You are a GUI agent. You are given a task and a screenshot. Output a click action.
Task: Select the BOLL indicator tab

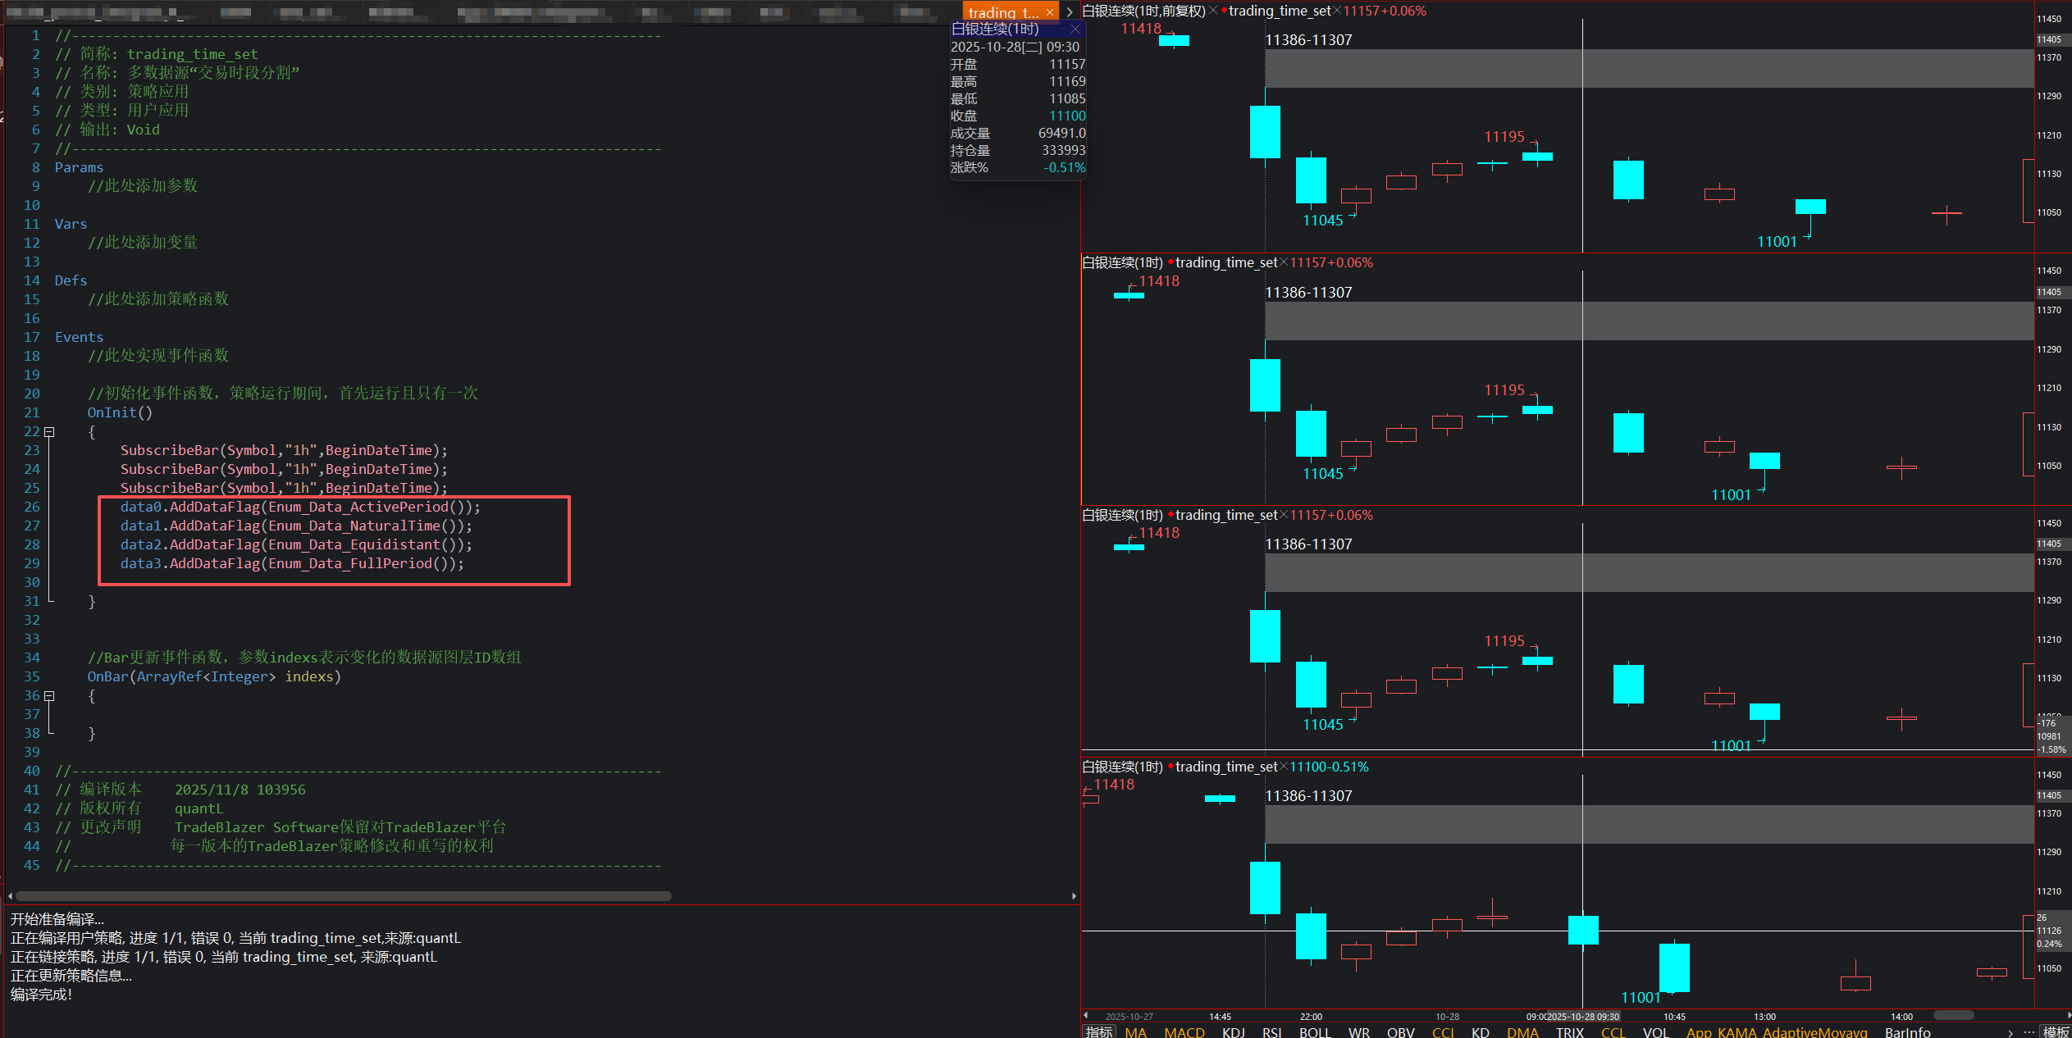point(1315,1032)
